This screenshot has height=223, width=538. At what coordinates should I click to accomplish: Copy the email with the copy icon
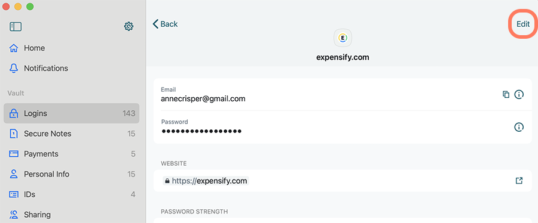[x=506, y=94]
